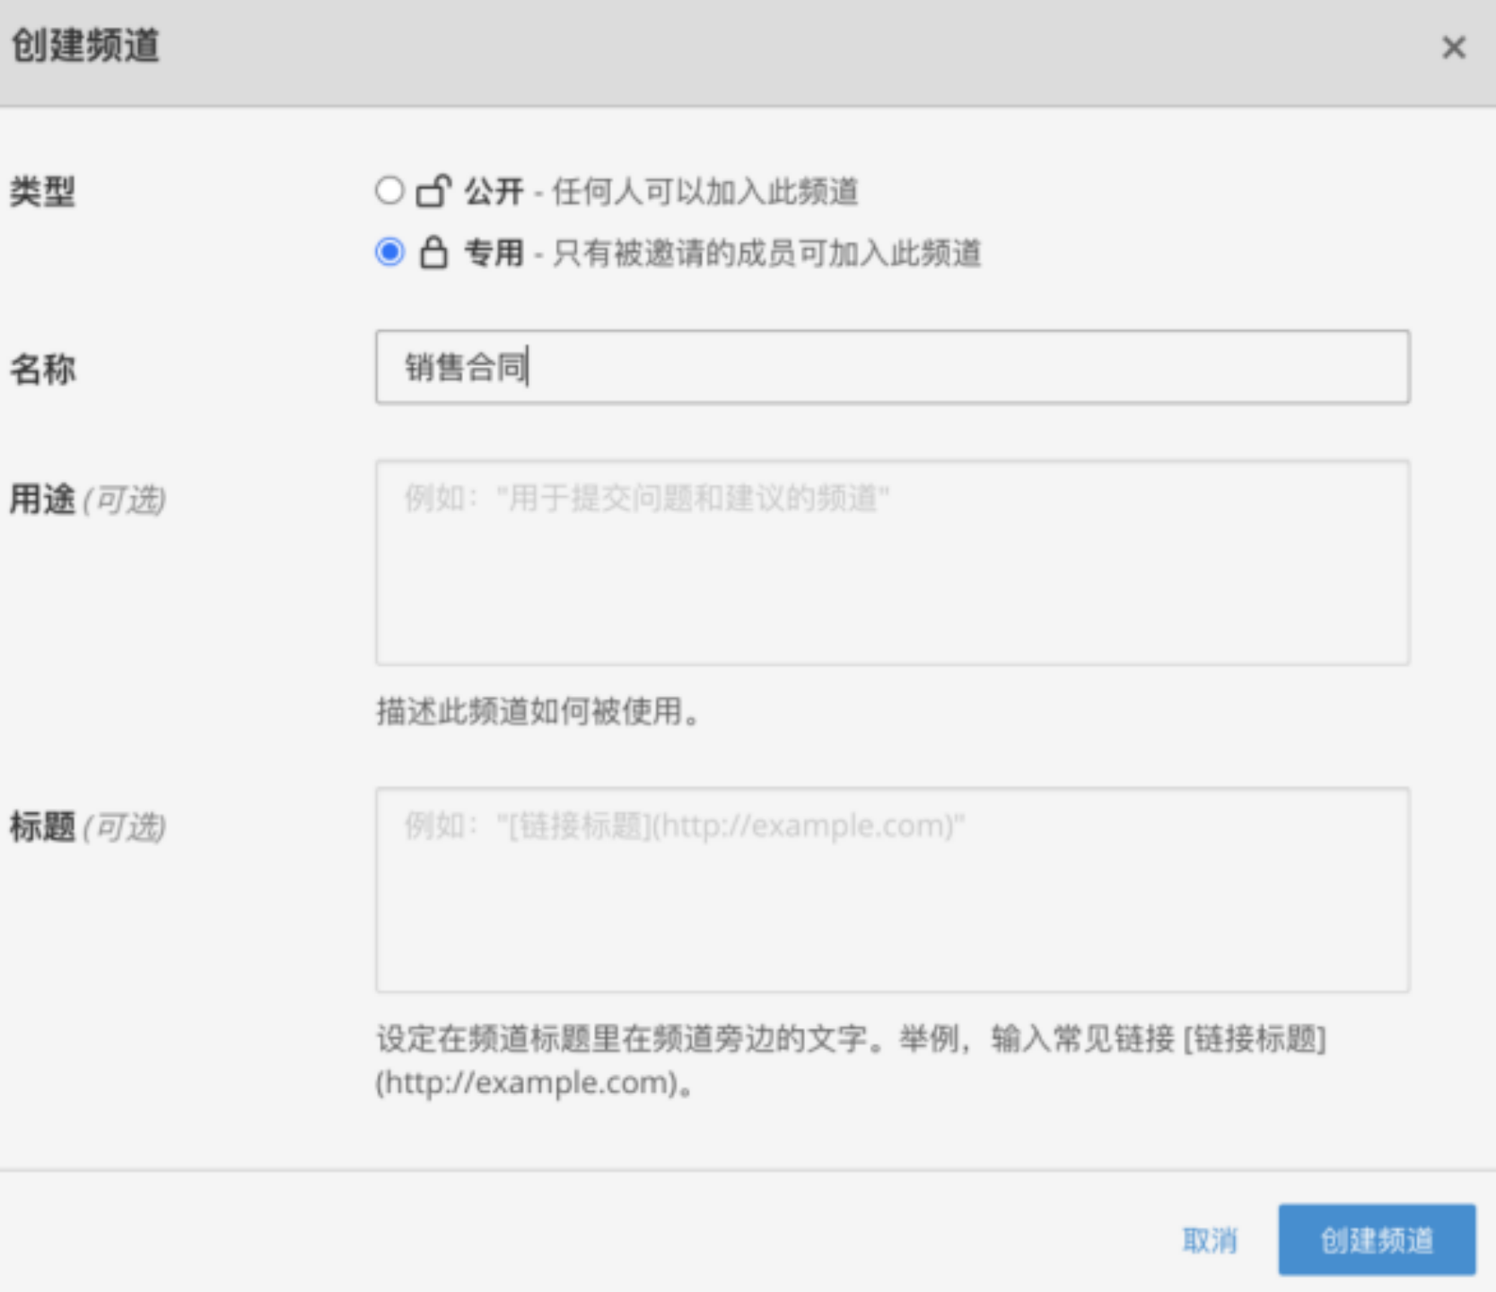Select the 专用 private channel radio button
Viewport: 1496px width, 1292px height.
[389, 252]
